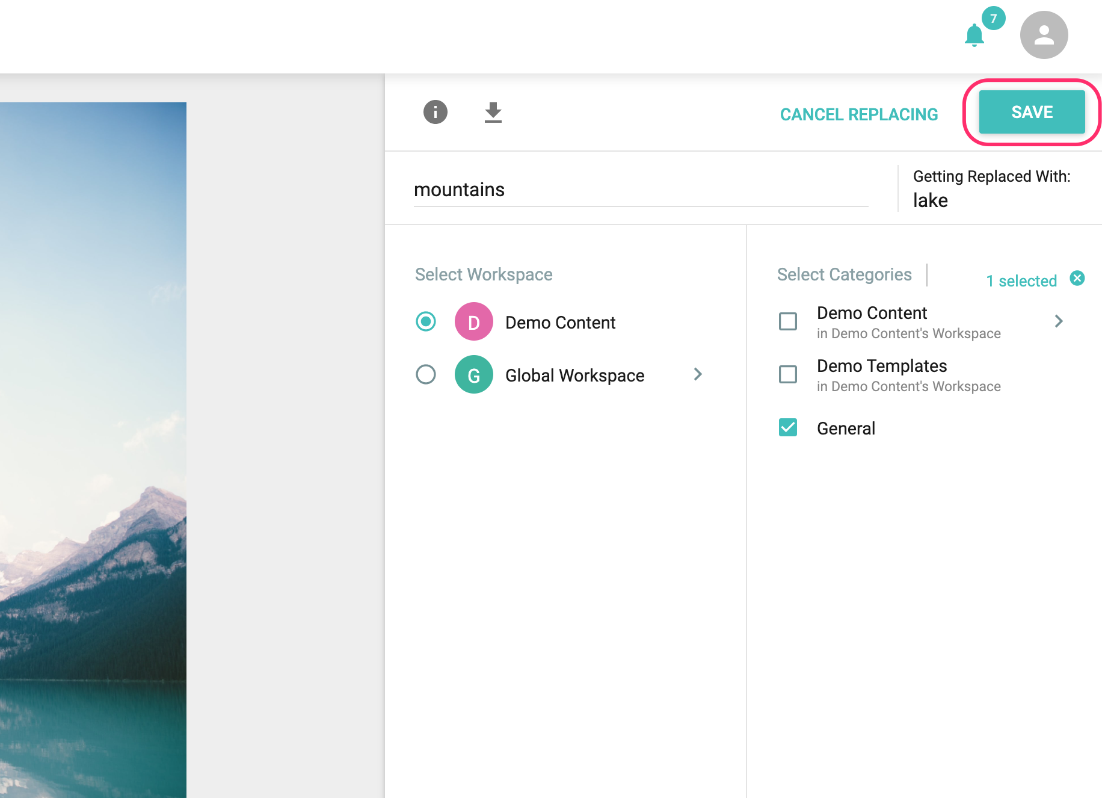Click the Demo Templates category name
1102x798 pixels.
click(x=882, y=366)
